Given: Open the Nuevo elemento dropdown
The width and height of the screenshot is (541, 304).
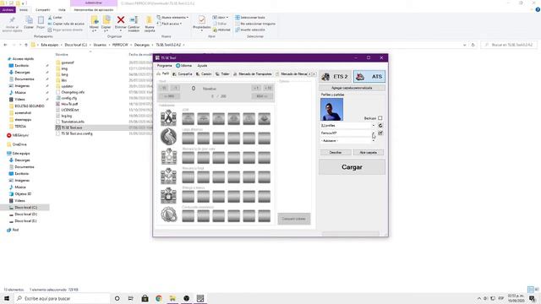Looking at the screenshot, I should (x=172, y=17).
